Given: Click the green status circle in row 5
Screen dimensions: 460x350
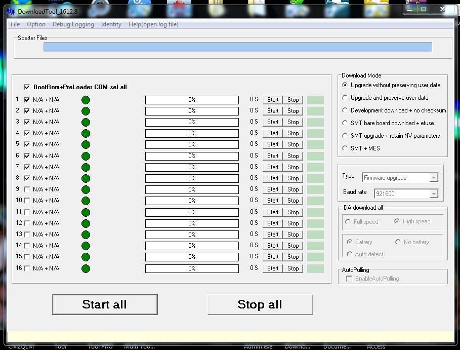Looking at the screenshot, I should pos(86,144).
